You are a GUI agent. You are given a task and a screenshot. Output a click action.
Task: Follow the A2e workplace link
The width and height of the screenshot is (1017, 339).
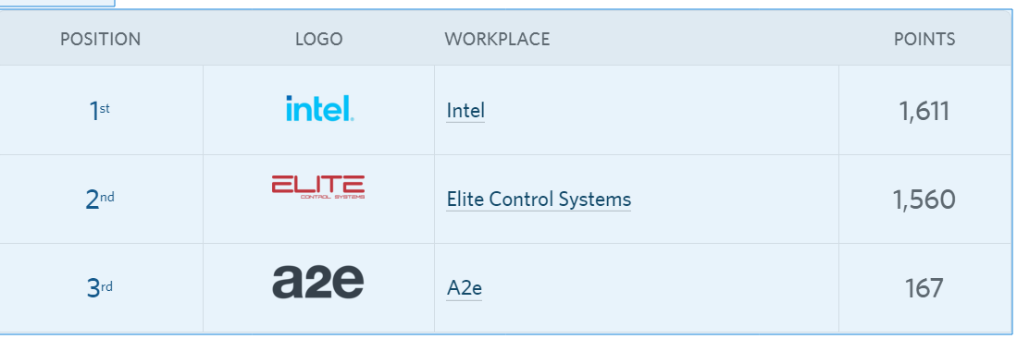click(464, 288)
